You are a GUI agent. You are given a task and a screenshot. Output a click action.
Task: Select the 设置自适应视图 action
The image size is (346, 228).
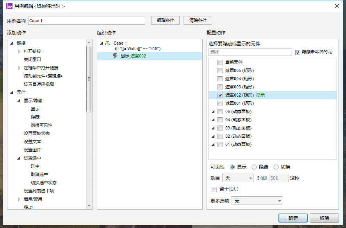pyautogui.click(x=39, y=84)
